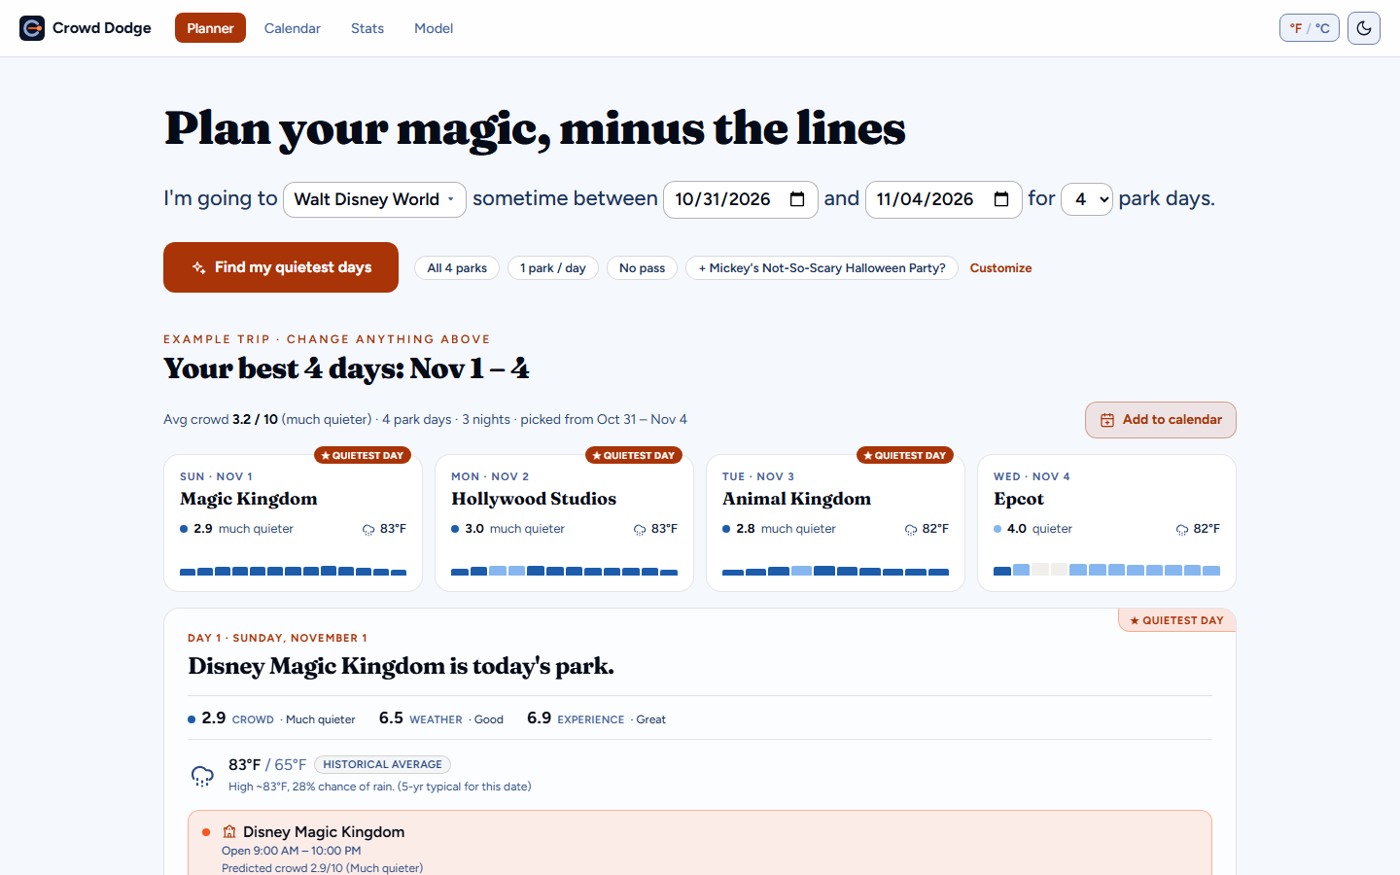Click 'High ~83°F, 28% chance of rain' text
This screenshot has width=1400, height=875.
click(x=380, y=787)
